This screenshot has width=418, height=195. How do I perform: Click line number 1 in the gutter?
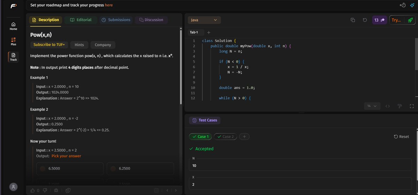pyautogui.click(x=194, y=41)
